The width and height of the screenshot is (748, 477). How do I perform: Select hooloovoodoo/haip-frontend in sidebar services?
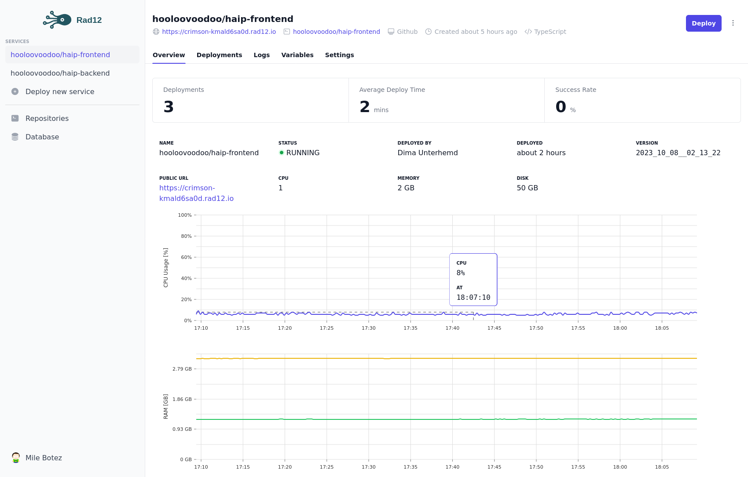(x=72, y=55)
